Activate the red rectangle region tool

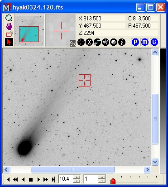(10, 34)
